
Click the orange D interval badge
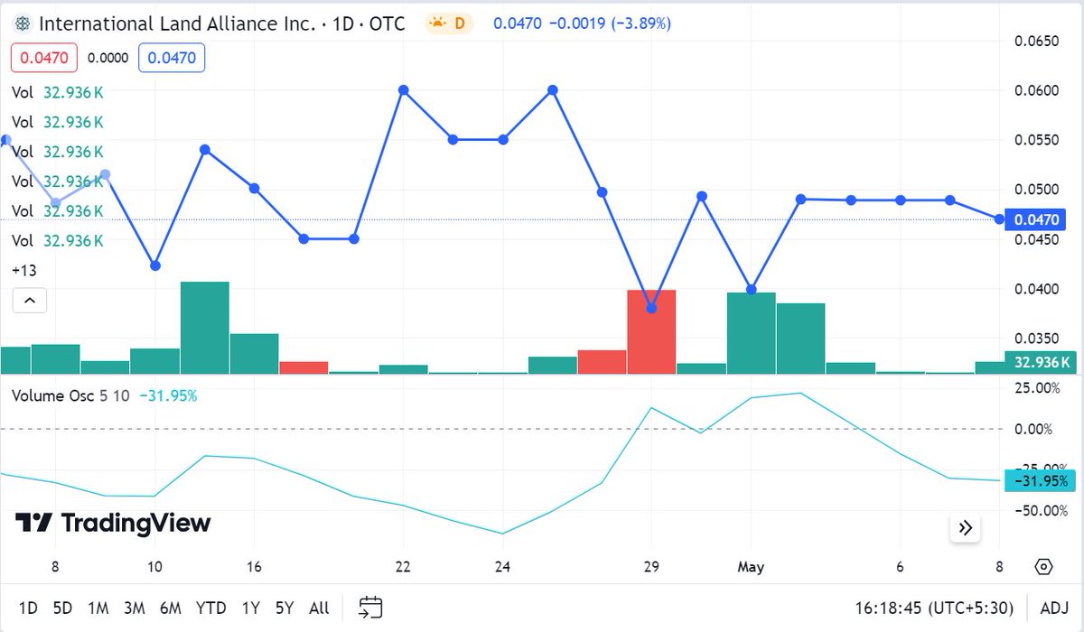(459, 23)
